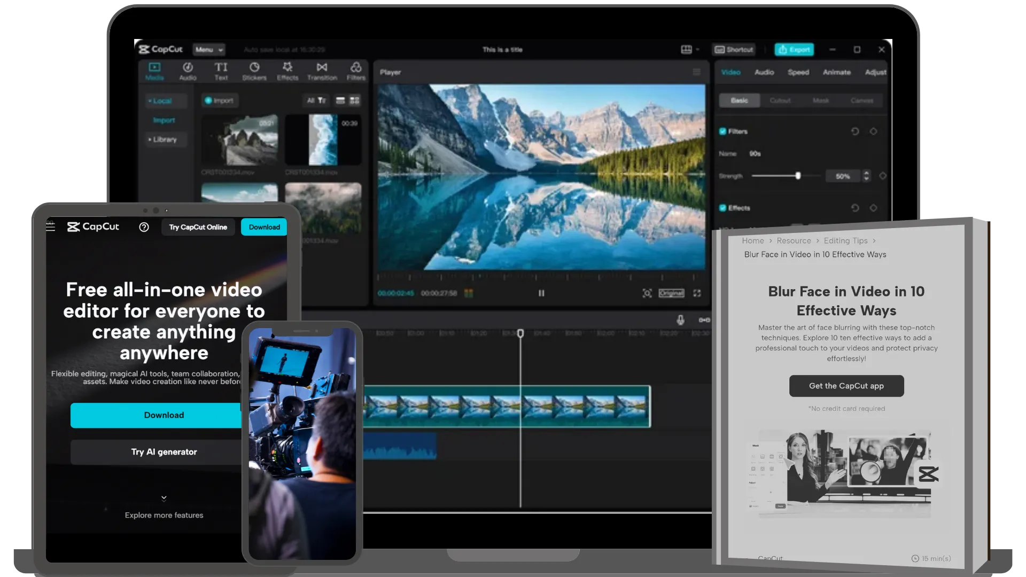This screenshot has height=577, width=1026.
Task: Click the chevron above Explore more features
Action: (x=164, y=498)
